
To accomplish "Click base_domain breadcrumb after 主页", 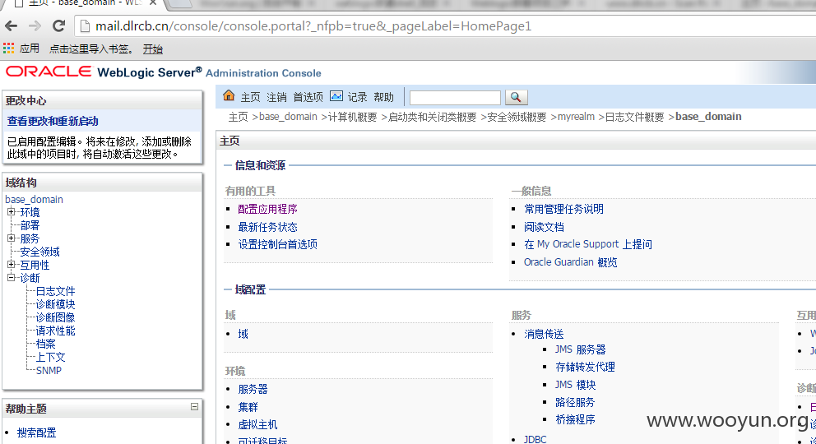I will click(x=288, y=117).
